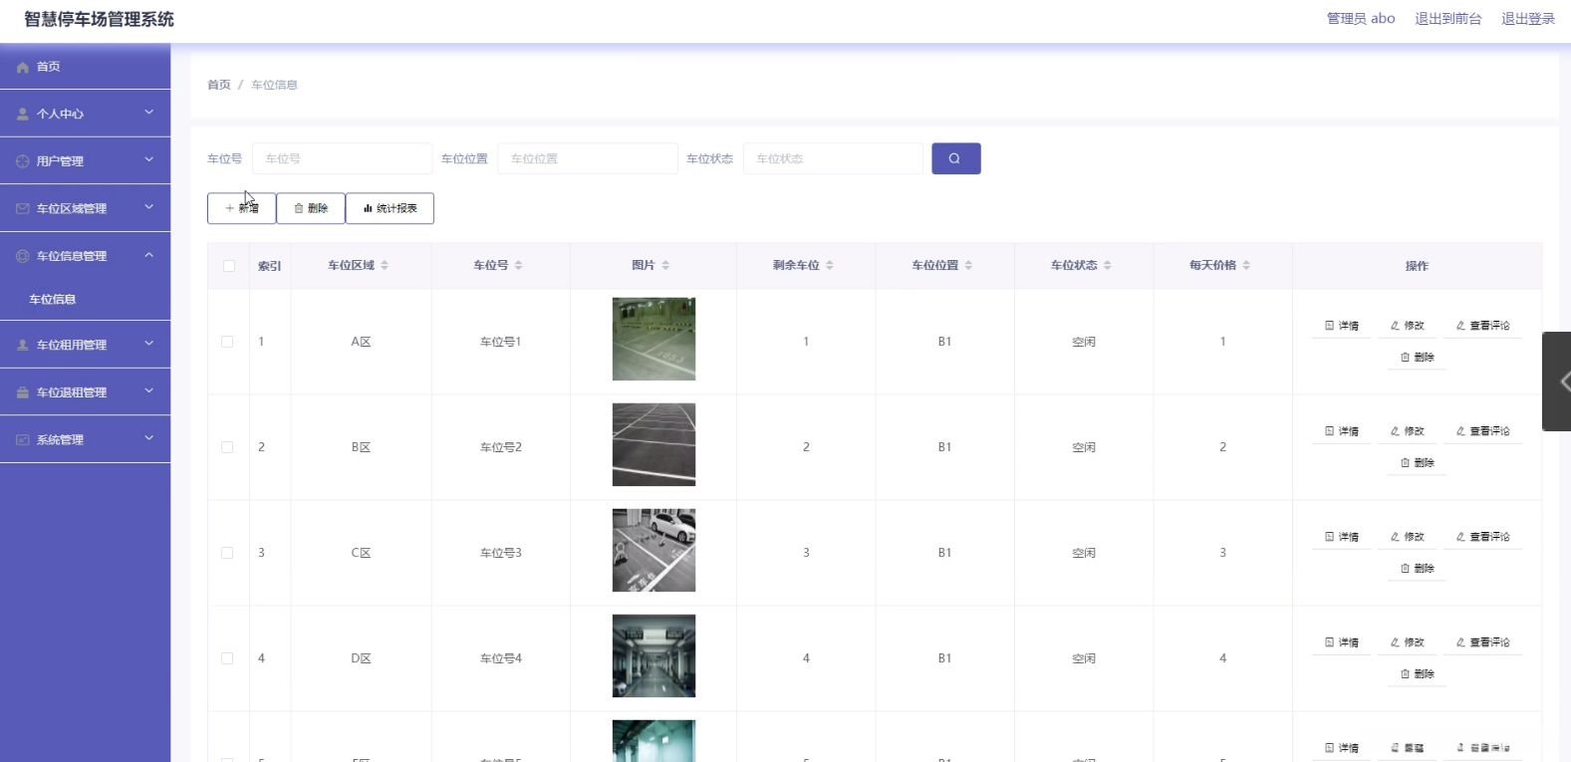This screenshot has width=1571, height=762.
Task: Focus the 车位位置 search input field
Action: [588, 158]
